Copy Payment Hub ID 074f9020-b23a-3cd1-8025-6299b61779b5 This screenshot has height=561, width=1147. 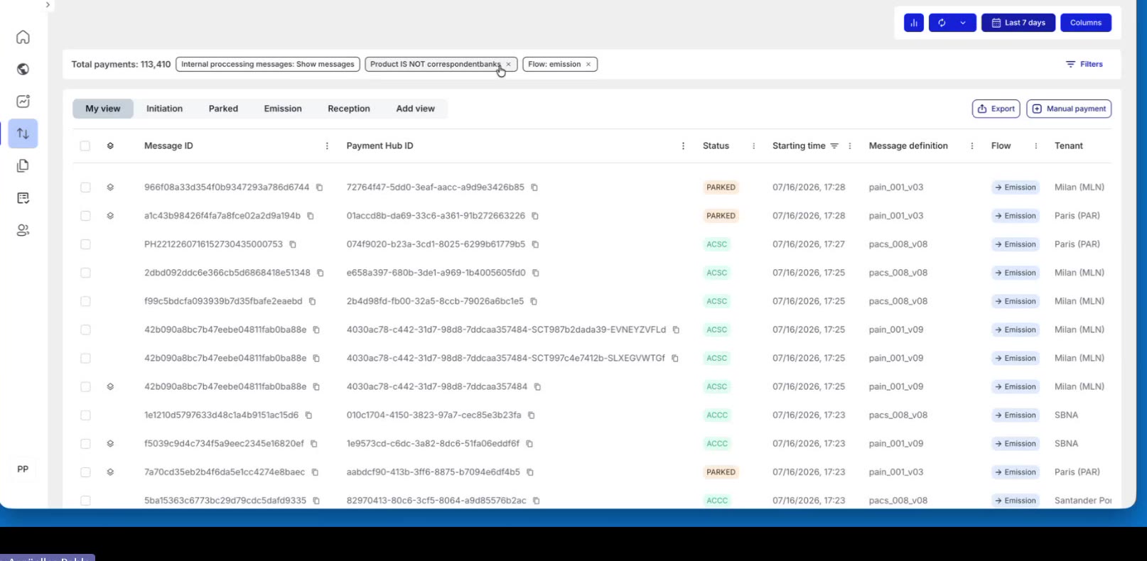(535, 244)
